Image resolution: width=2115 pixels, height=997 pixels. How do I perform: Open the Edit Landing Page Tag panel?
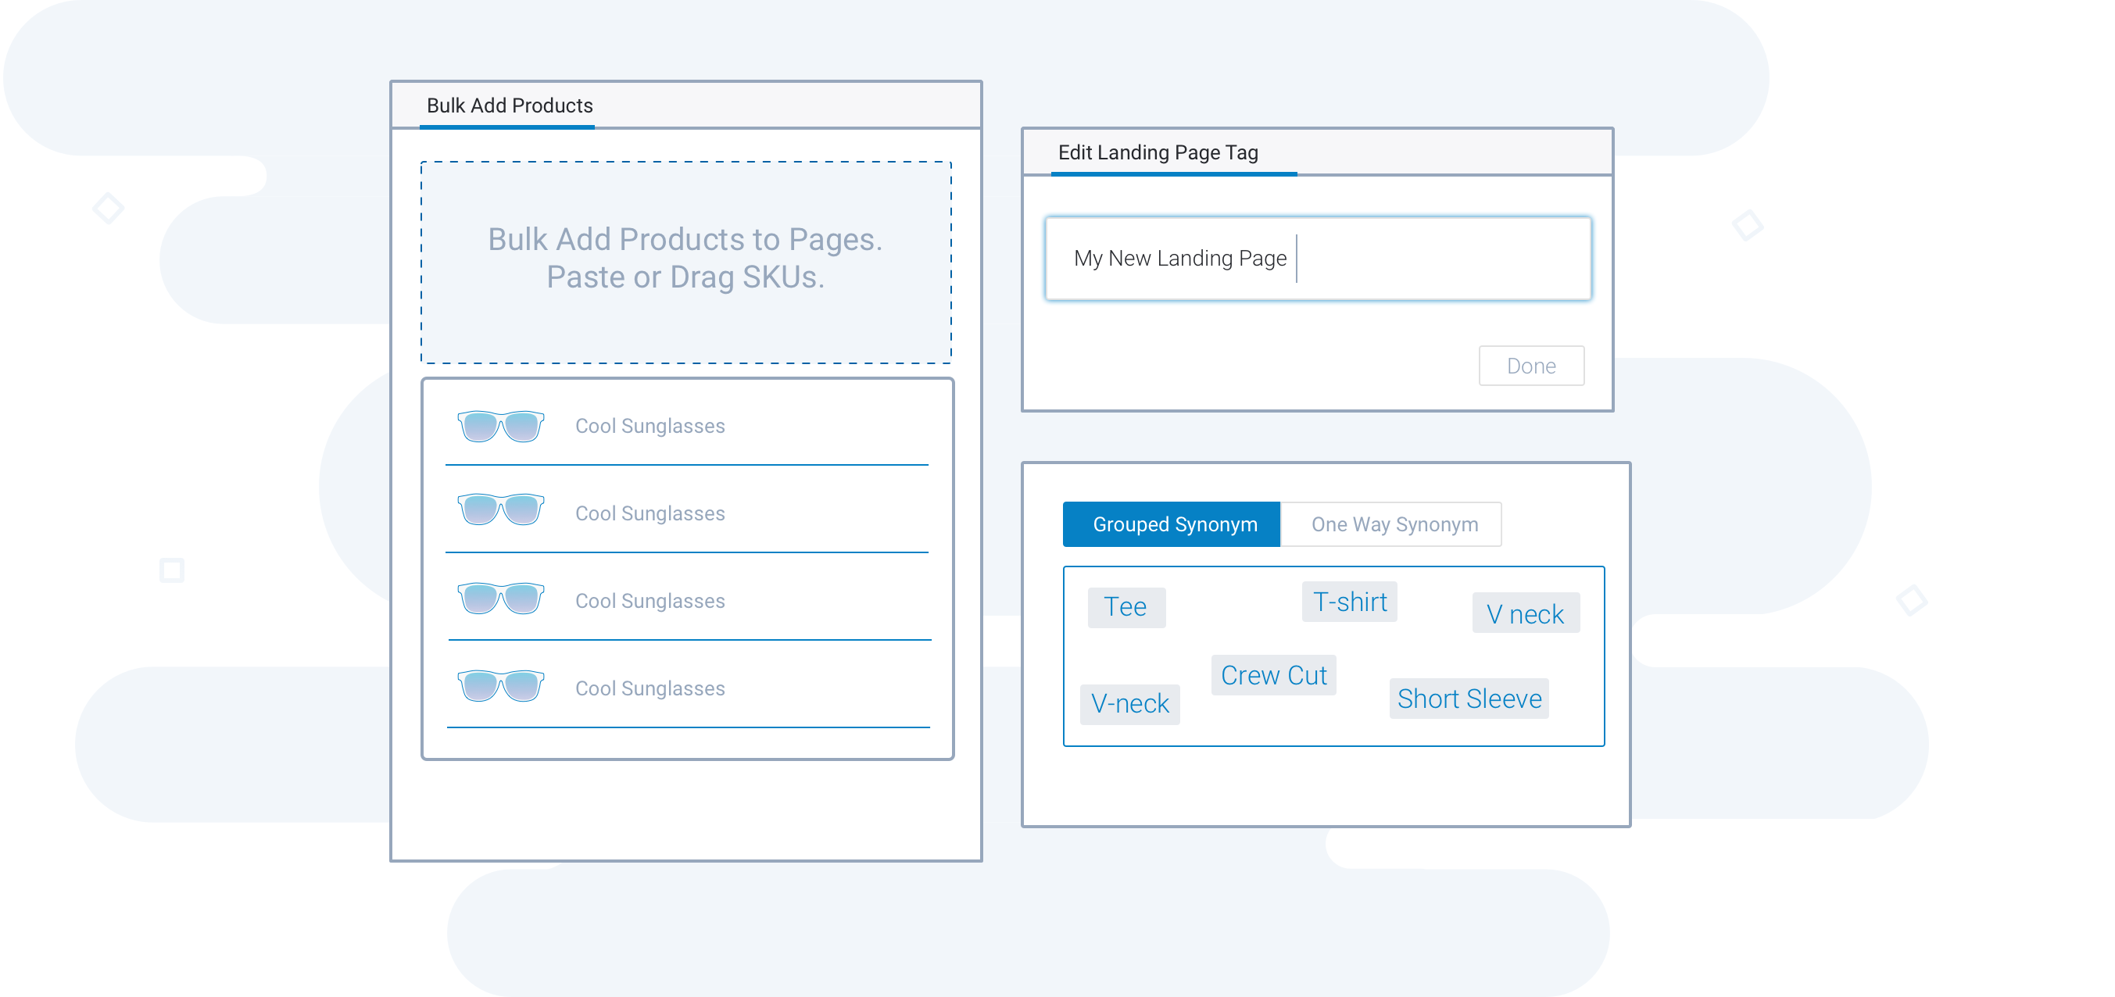(x=1158, y=152)
